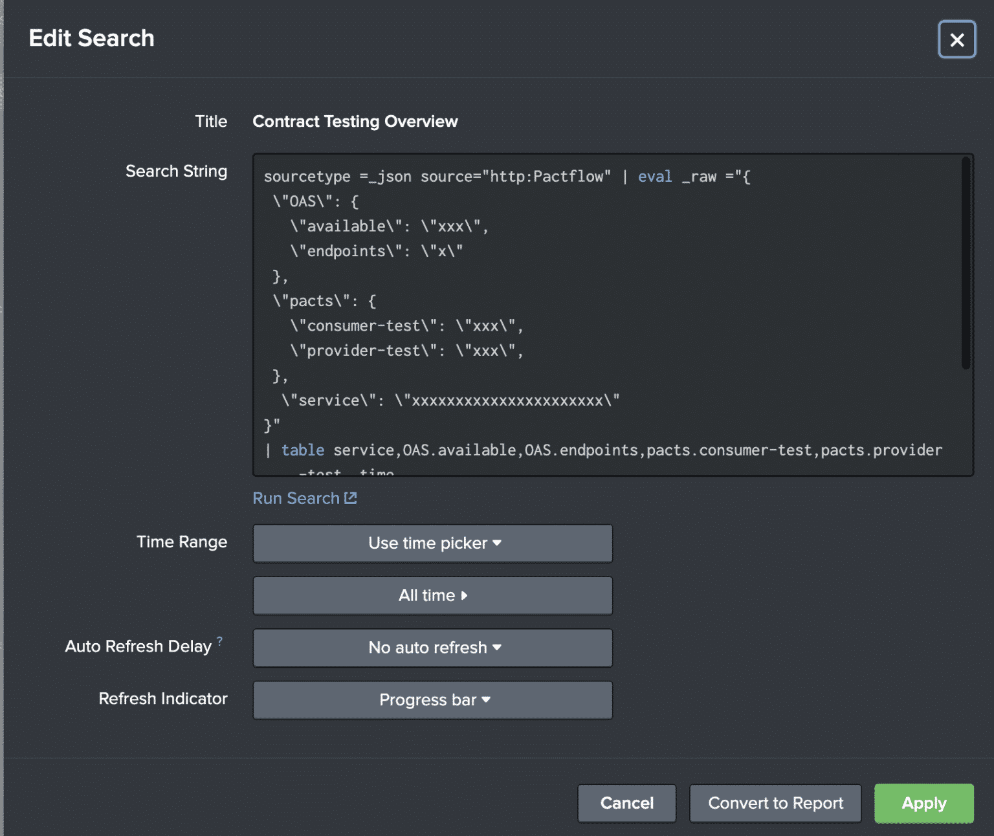Open the Progress bar refresh indicator dropdown

click(x=432, y=699)
